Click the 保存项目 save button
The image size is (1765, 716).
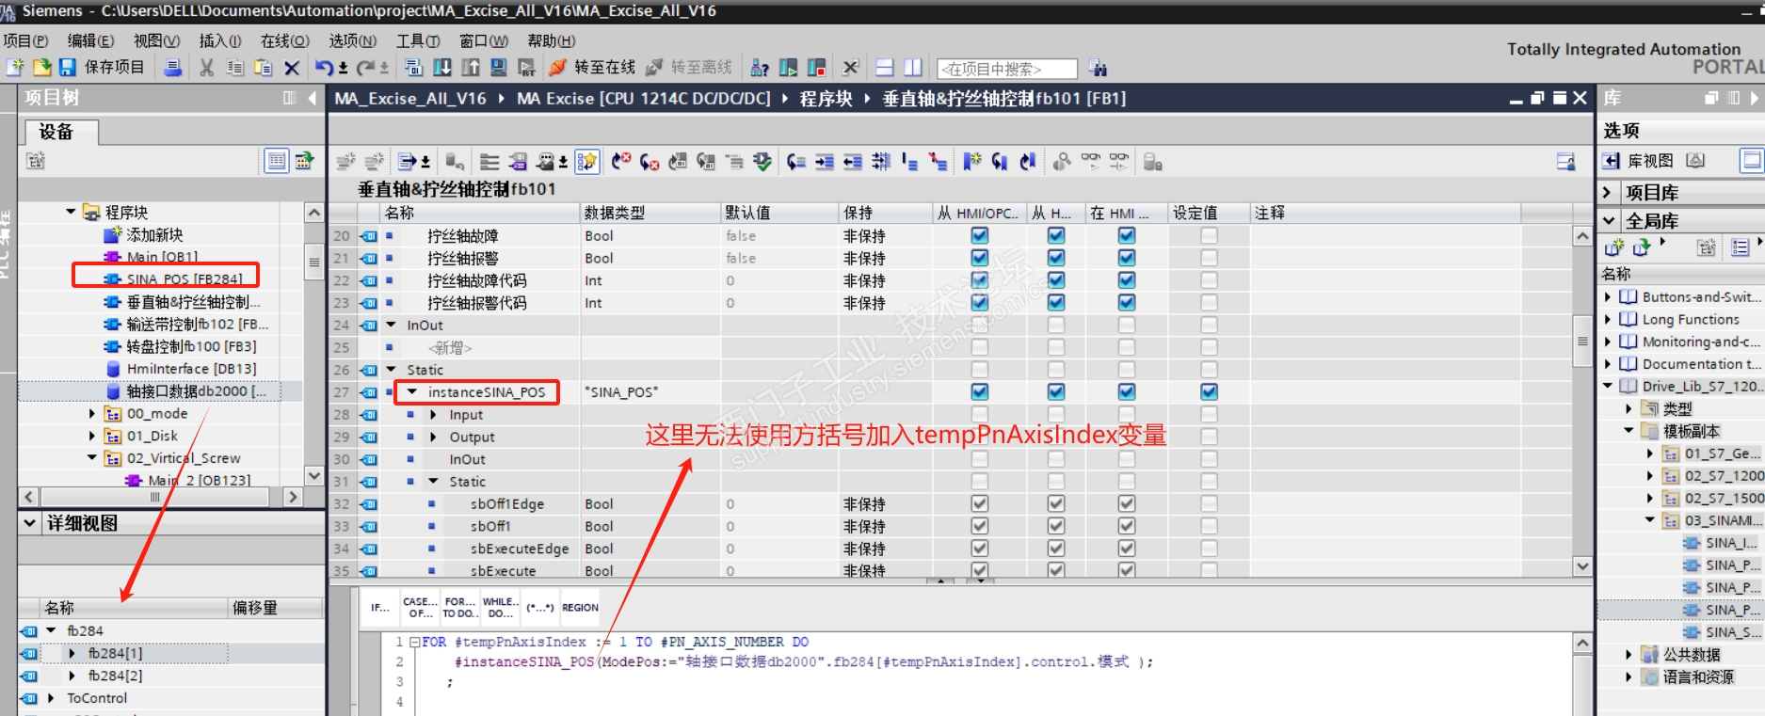click(103, 68)
